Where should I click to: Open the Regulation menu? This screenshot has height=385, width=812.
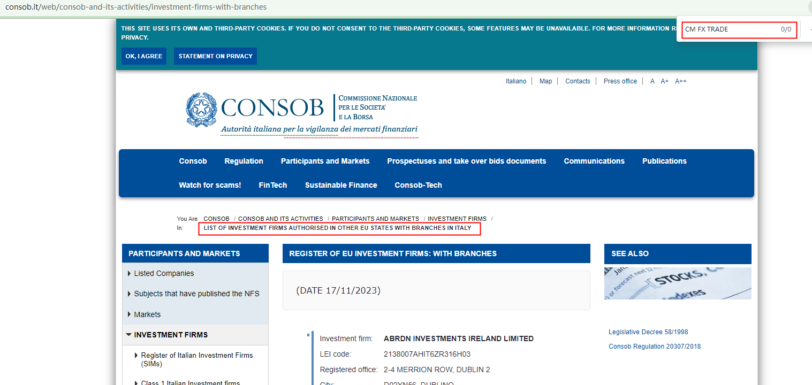pos(244,161)
